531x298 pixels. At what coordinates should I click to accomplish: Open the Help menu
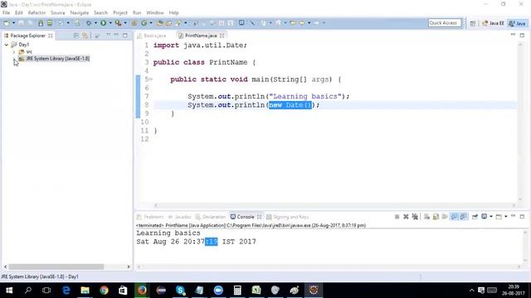[173, 13]
